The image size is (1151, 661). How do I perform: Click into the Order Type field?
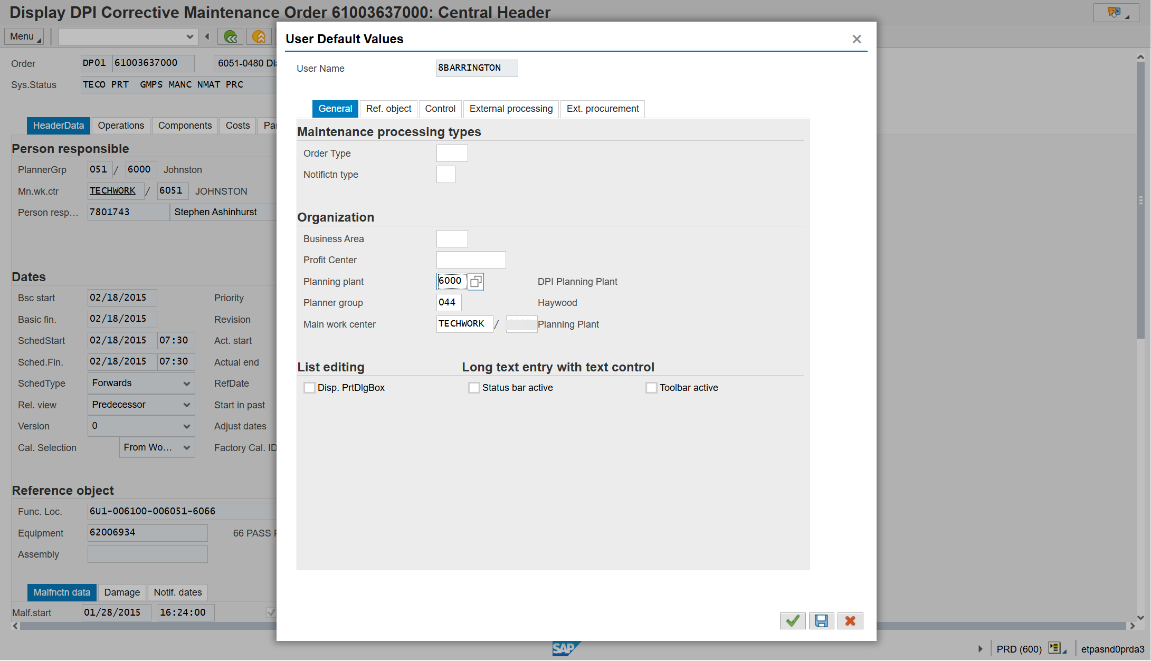[452, 154]
